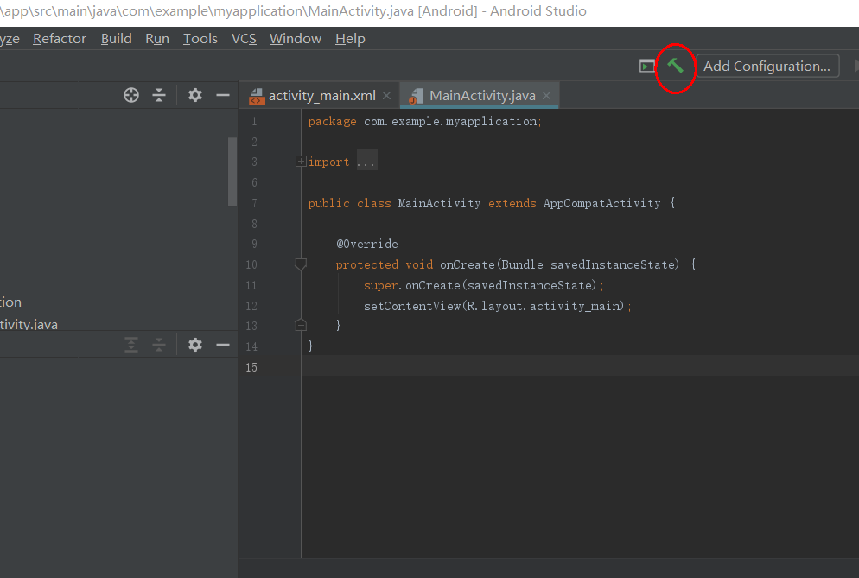Click the Expand All icon in the lower panel
The height and width of the screenshot is (578, 859).
point(131,345)
